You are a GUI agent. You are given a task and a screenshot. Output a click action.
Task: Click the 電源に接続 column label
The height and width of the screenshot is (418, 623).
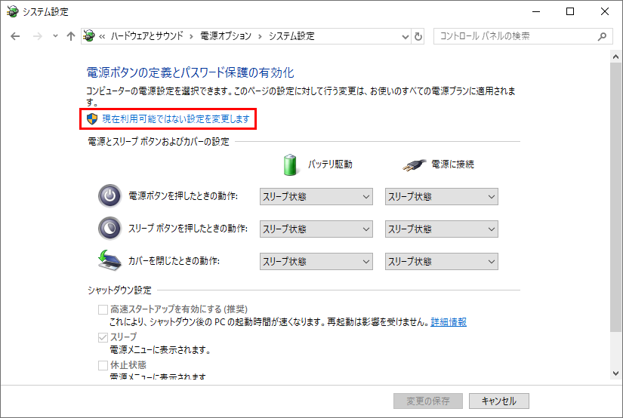click(452, 164)
